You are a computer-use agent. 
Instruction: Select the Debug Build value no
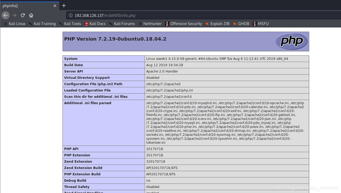tap(148, 181)
